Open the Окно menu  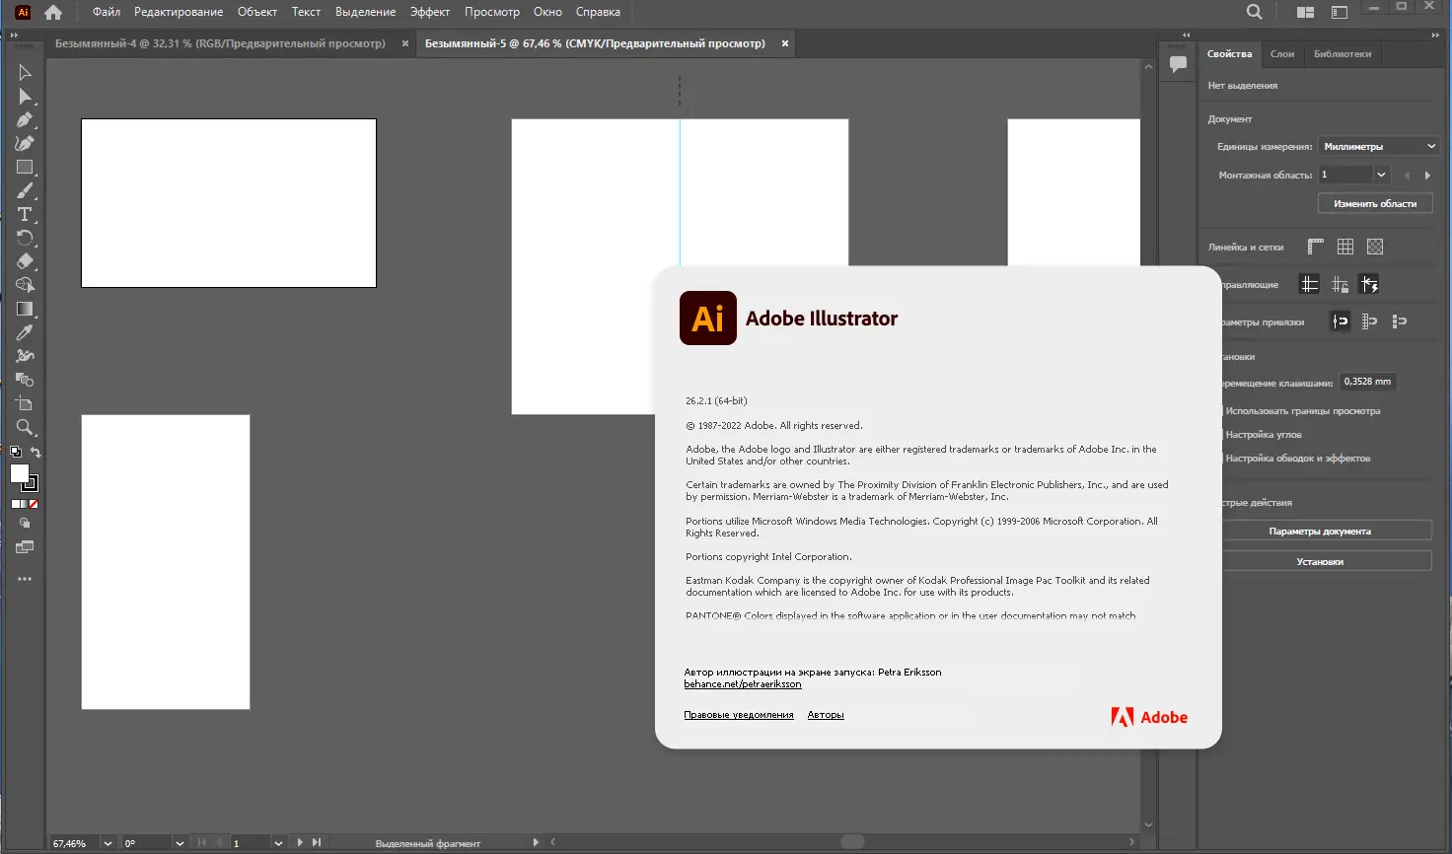point(547,12)
